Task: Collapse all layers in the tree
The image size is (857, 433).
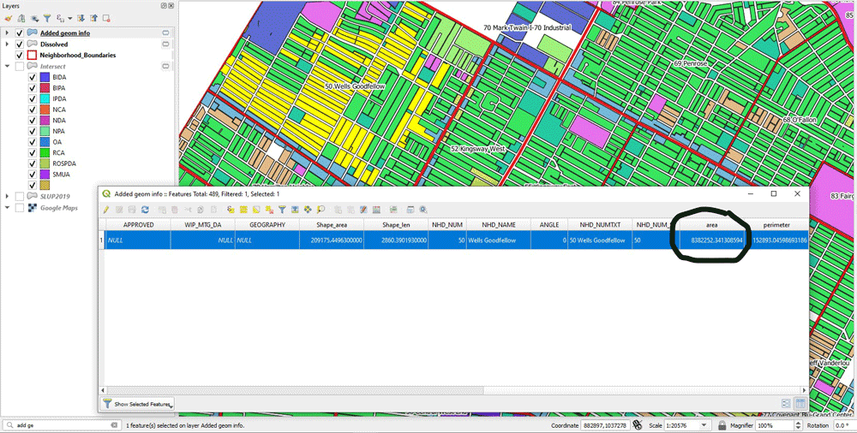Action: [x=93, y=19]
